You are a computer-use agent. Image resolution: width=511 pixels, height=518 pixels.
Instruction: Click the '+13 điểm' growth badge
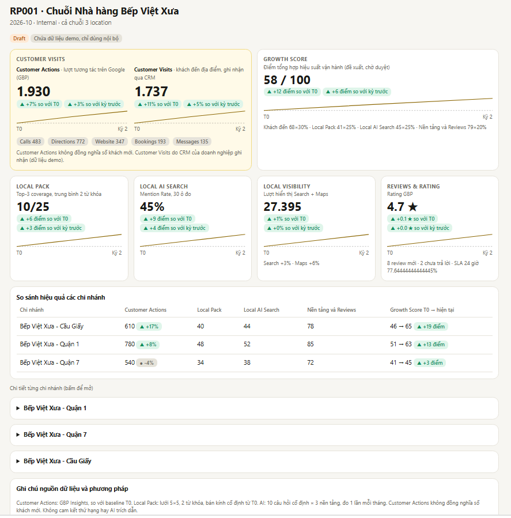[x=430, y=344]
